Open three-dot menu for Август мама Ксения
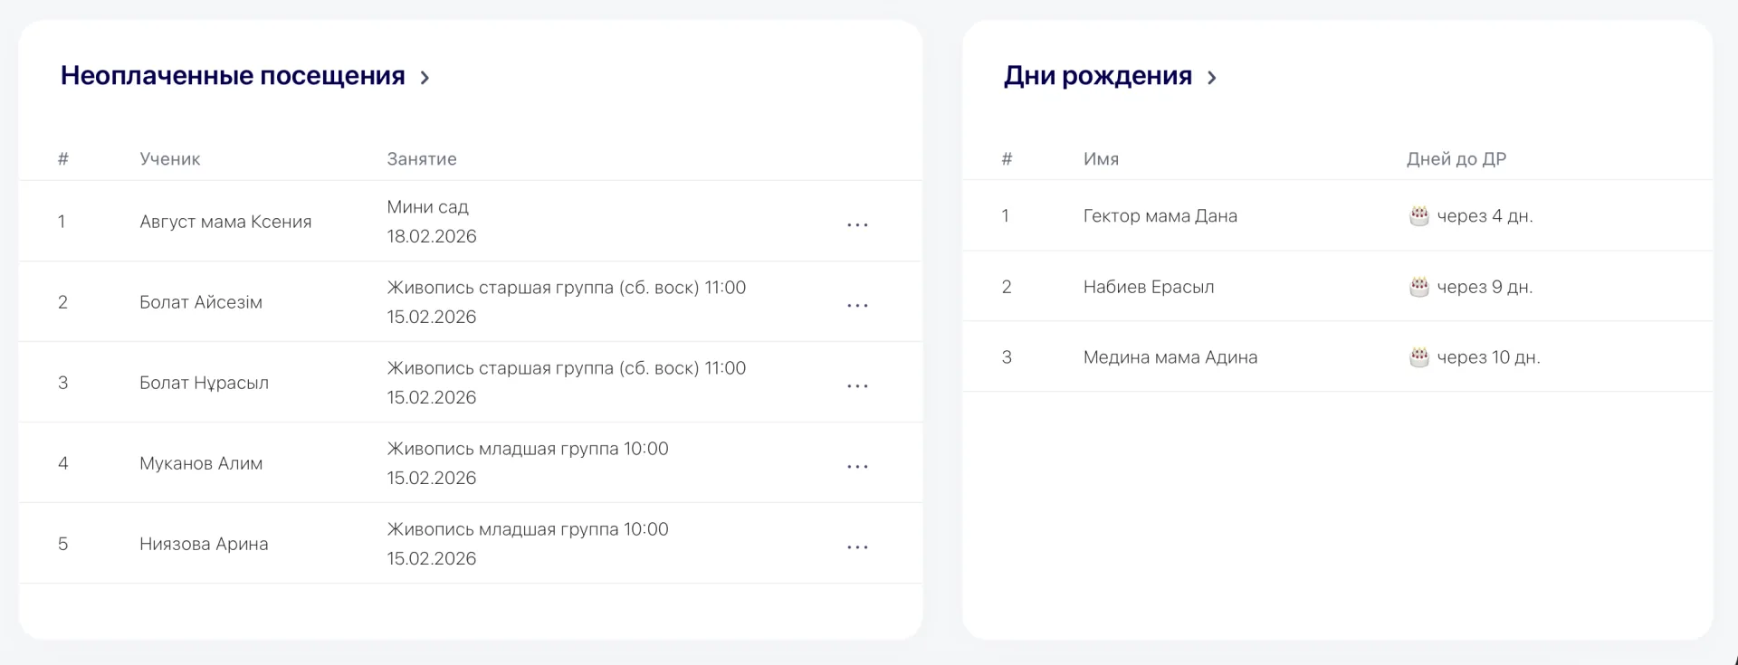The width and height of the screenshot is (1738, 665). [x=857, y=224]
